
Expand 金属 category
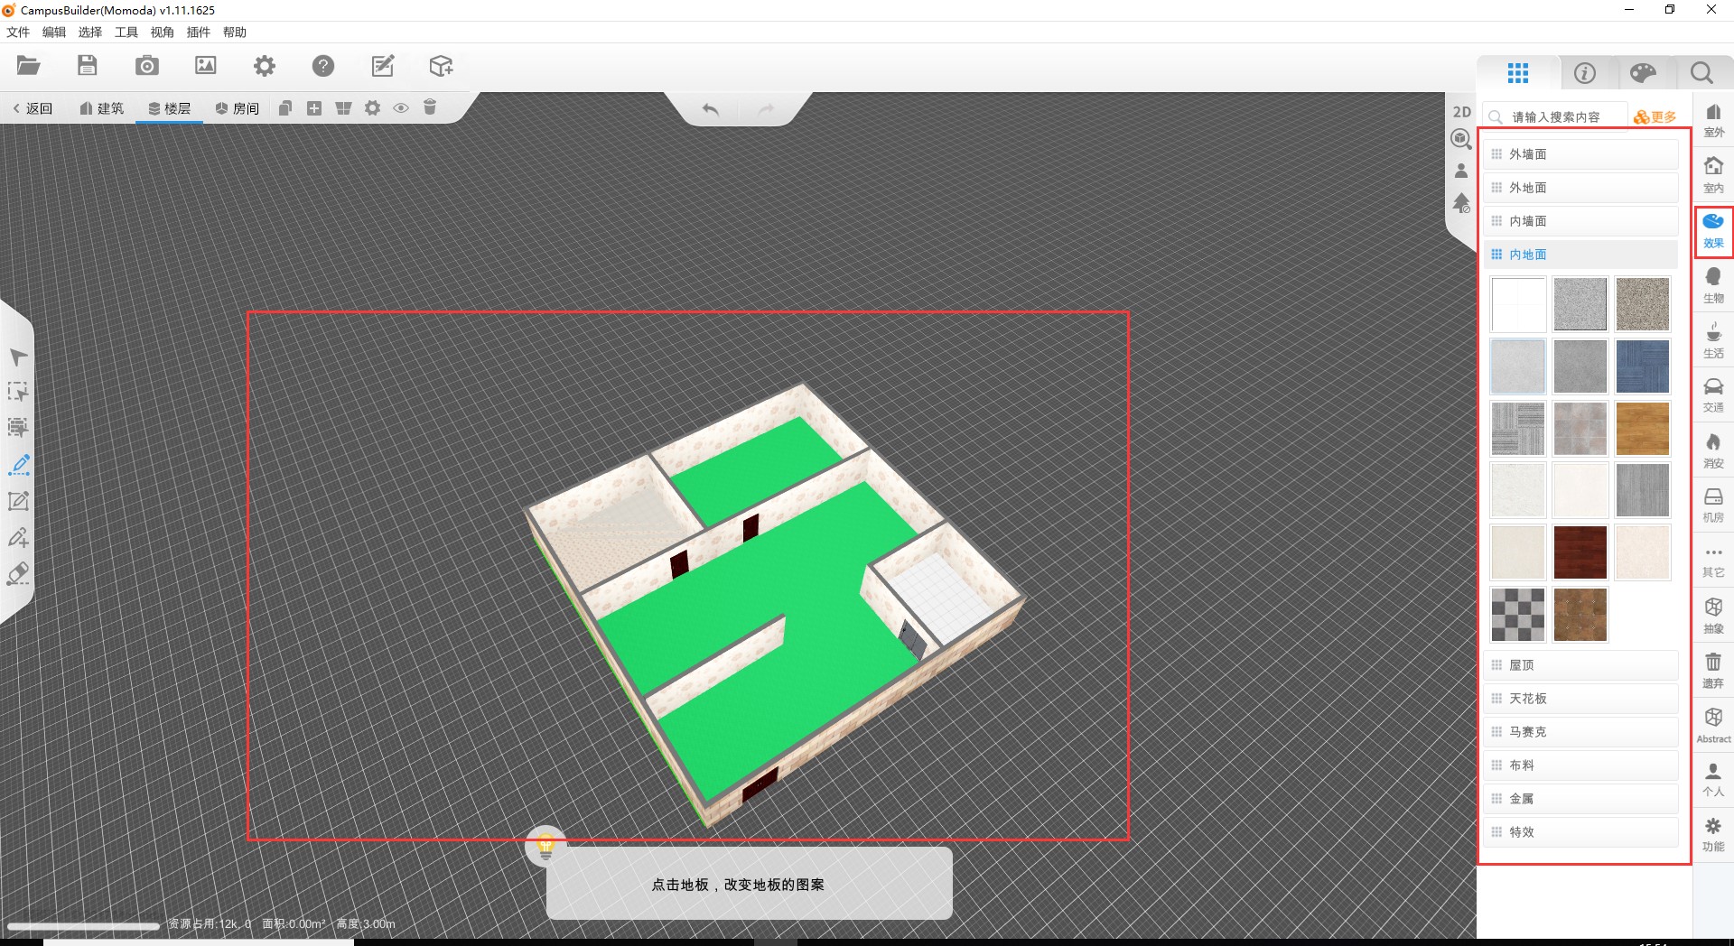1580,799
